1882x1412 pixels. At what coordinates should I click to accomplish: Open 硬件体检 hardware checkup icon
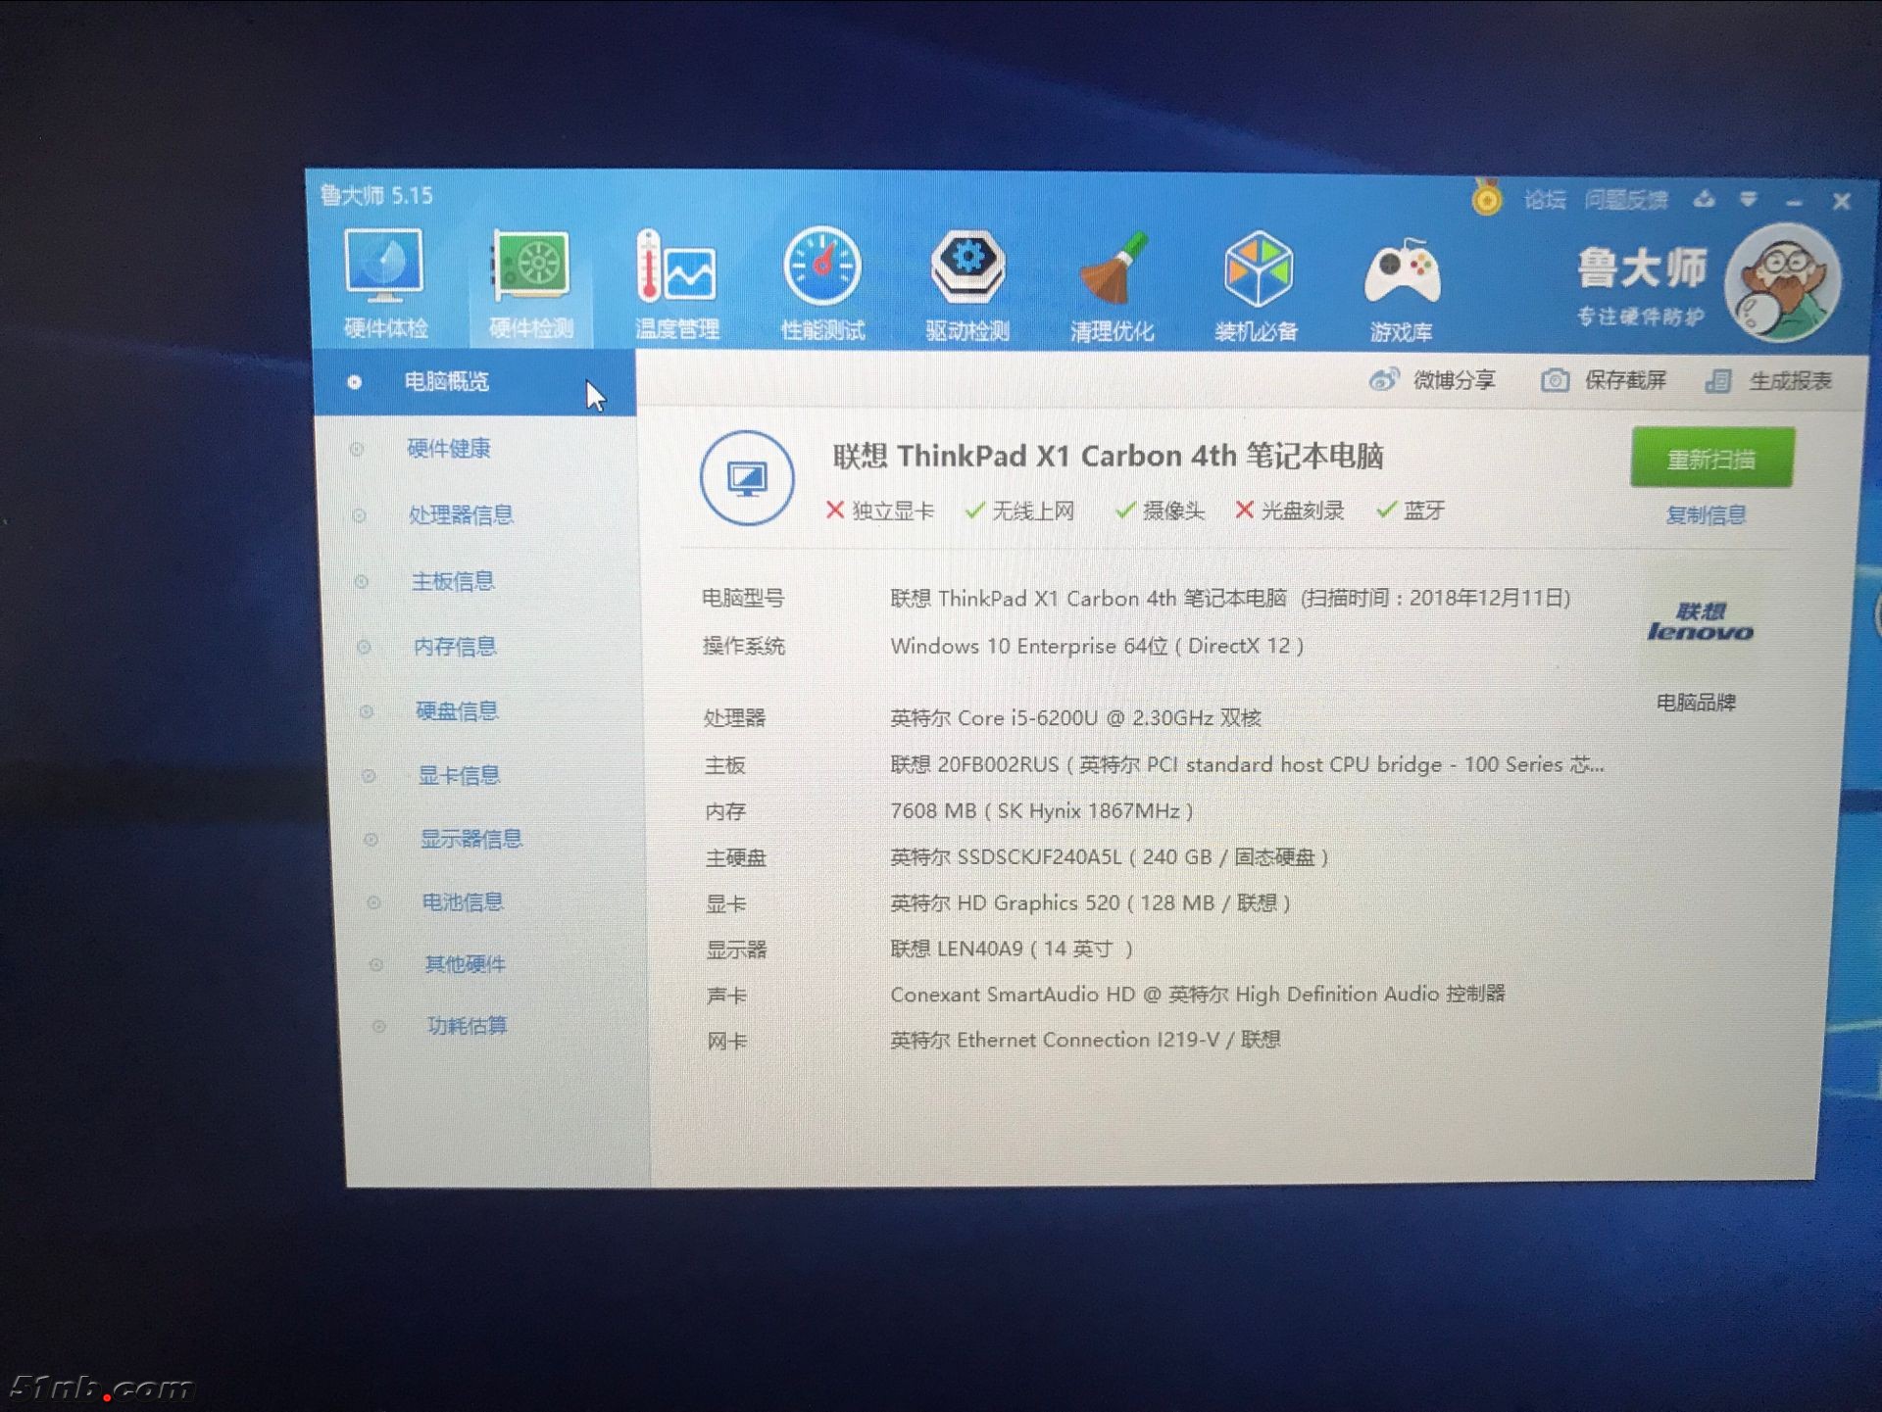pos(384,268)
